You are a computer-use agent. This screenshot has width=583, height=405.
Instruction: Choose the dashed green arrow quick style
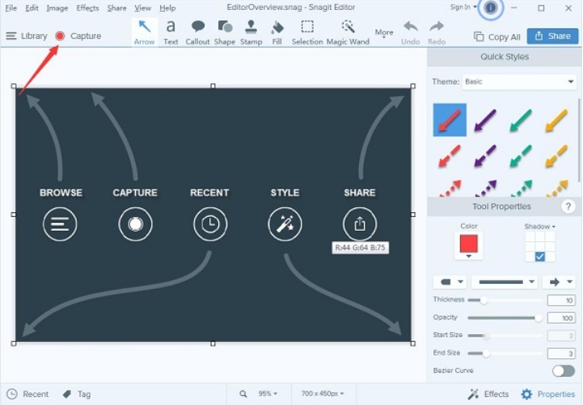click(x=521, y=156)
